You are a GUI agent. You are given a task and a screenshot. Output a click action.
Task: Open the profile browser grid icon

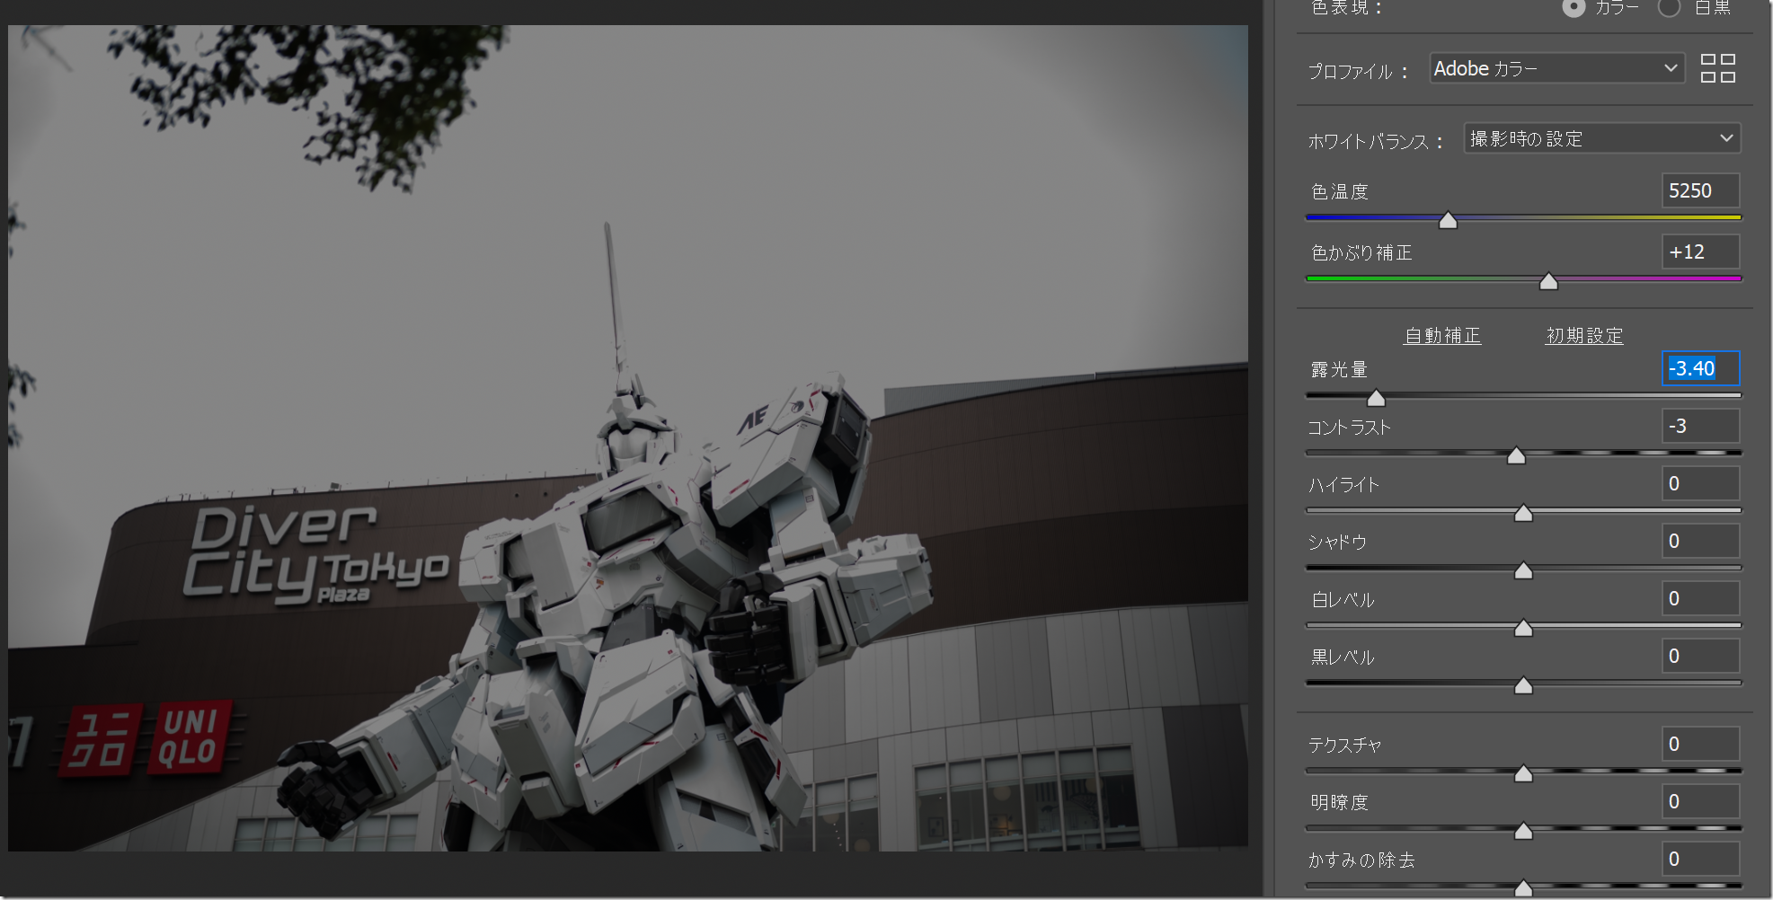(x=1717, y=68)
